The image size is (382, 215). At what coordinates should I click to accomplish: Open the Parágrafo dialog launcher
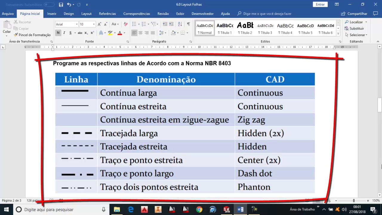[x=191, y=42]
